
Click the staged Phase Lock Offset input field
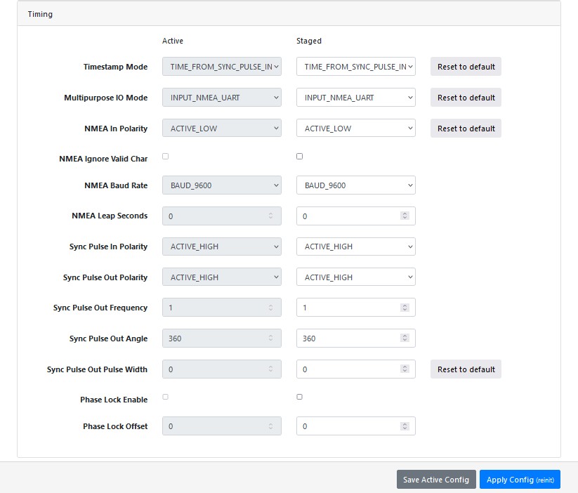click(348, 426)
